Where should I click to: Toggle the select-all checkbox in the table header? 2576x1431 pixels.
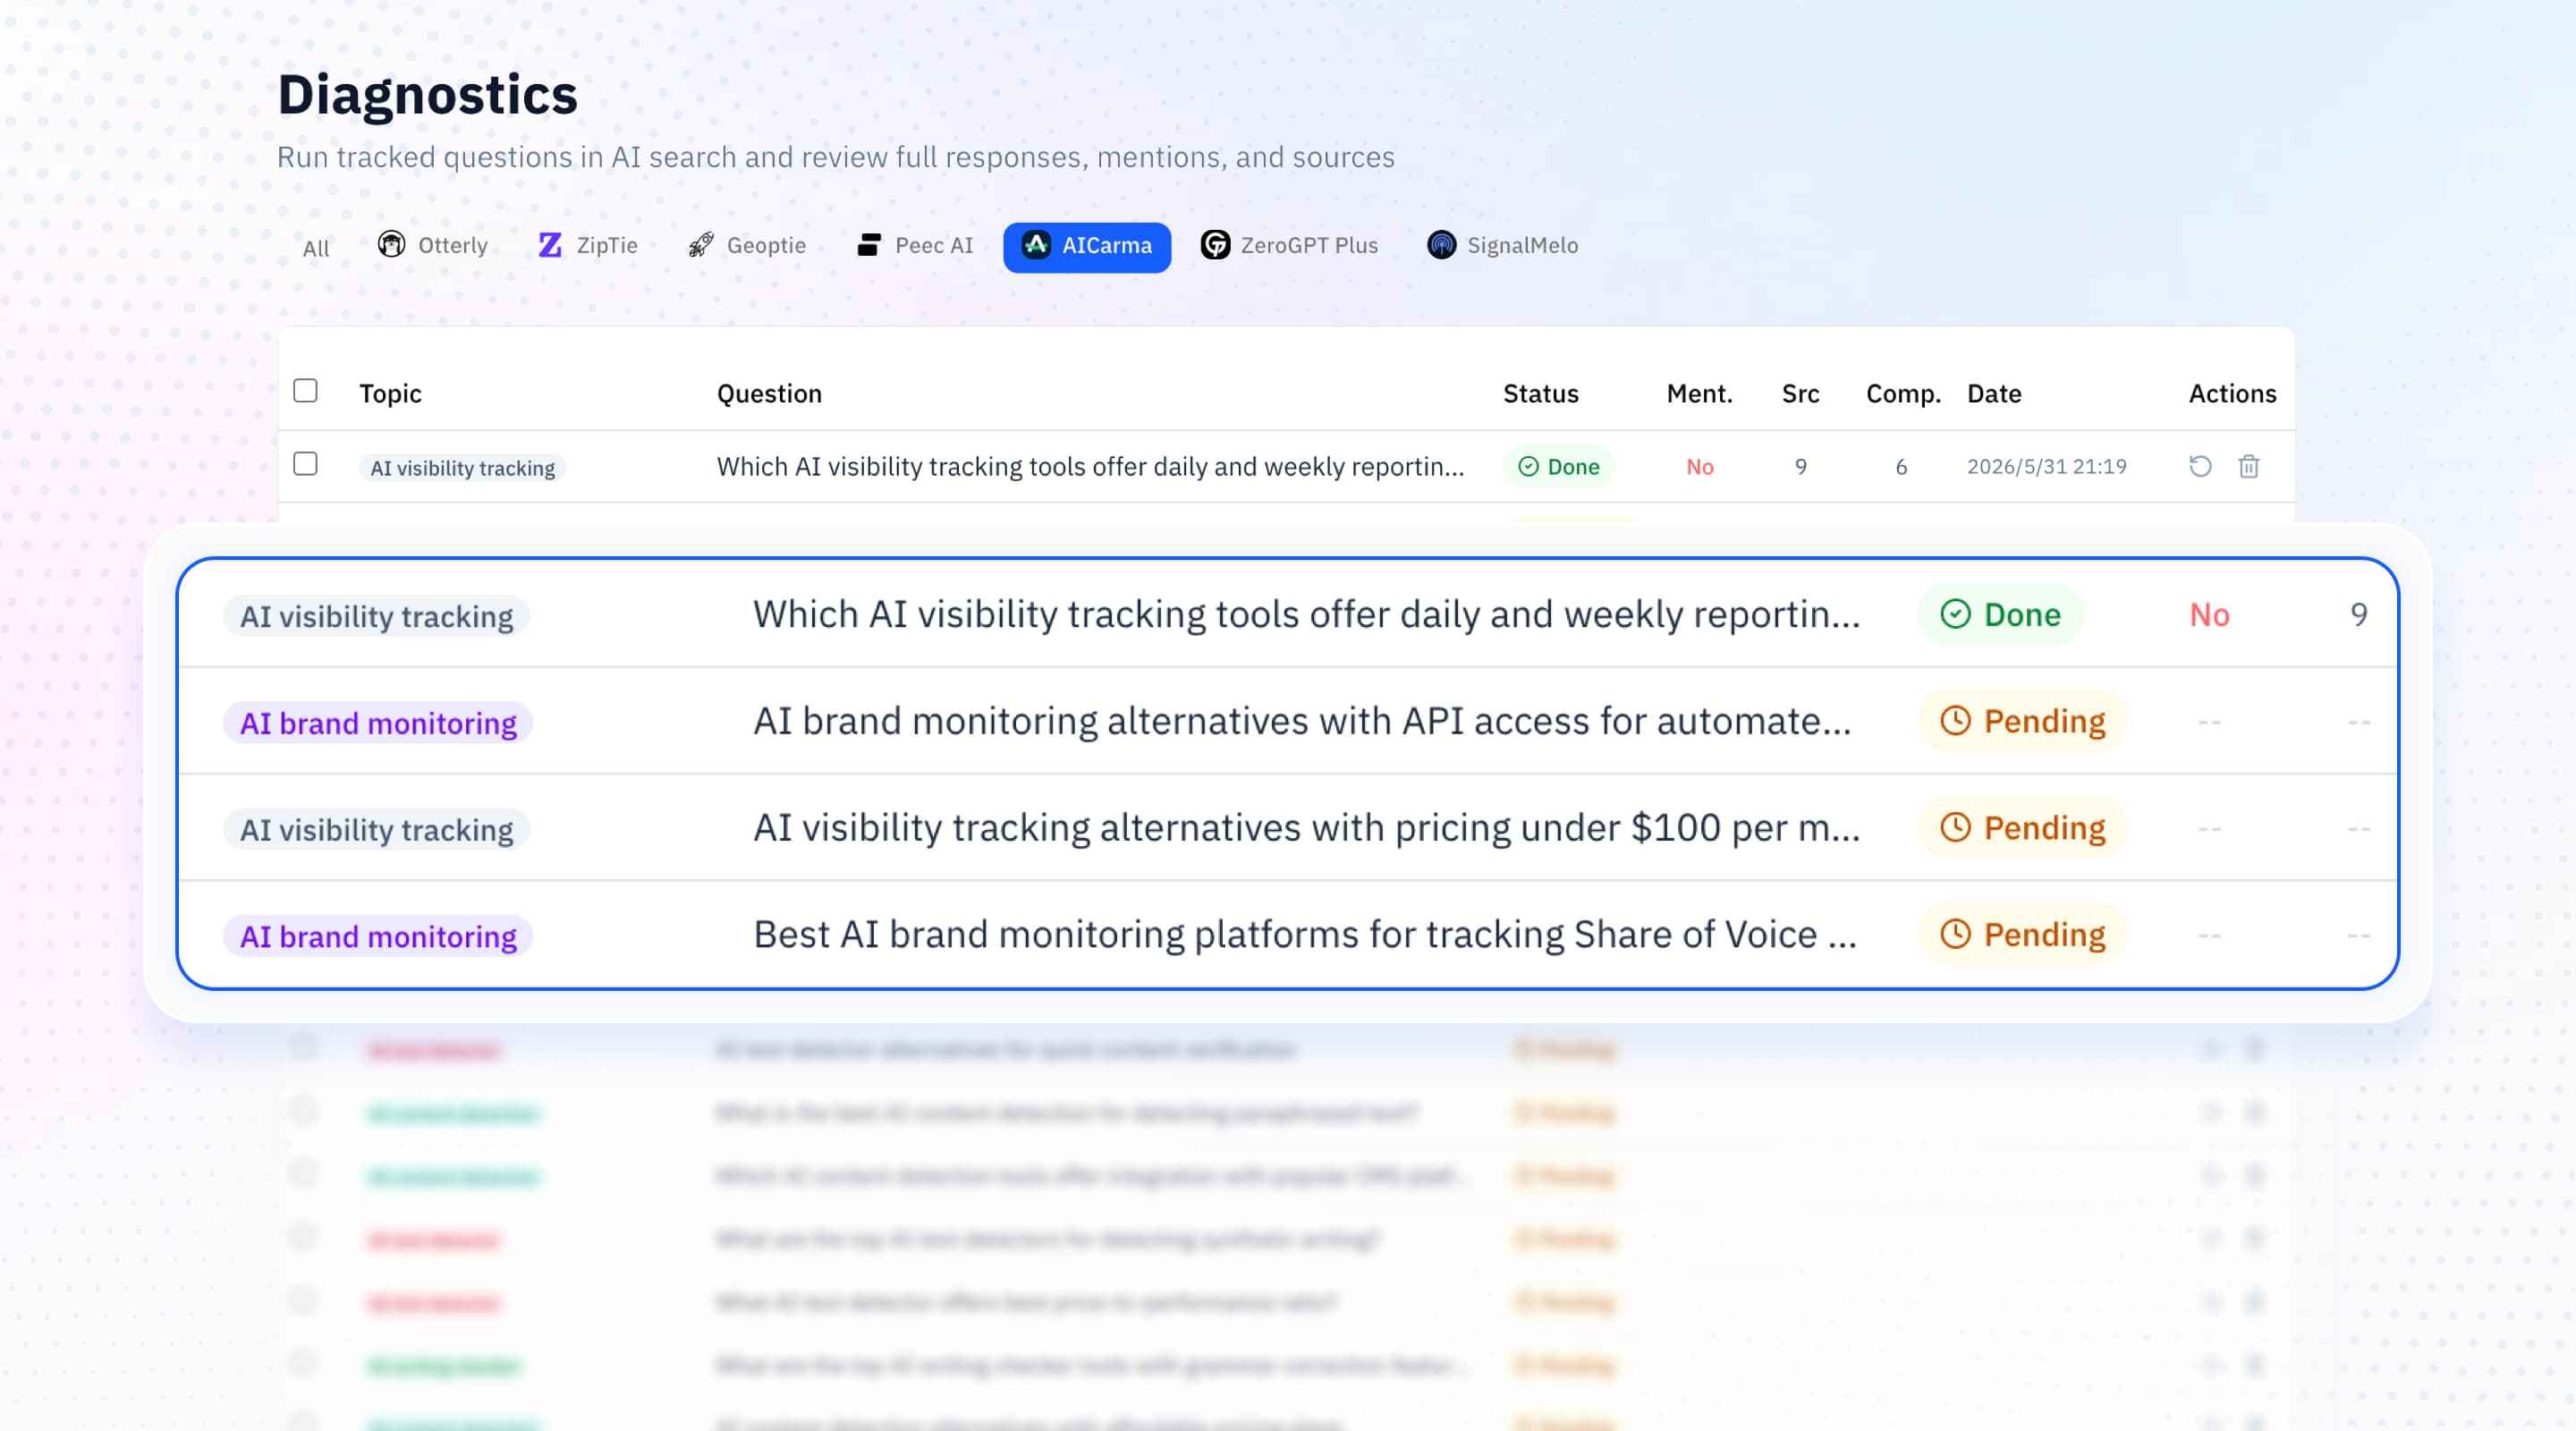tap(305, 390)
